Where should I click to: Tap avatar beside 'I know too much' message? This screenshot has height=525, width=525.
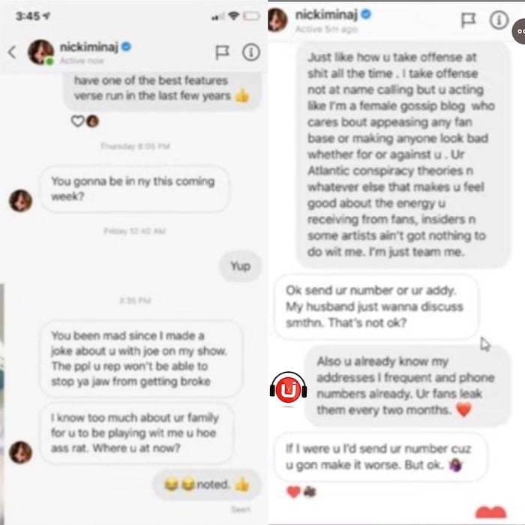pyautogui.click(x=20, y=452)
